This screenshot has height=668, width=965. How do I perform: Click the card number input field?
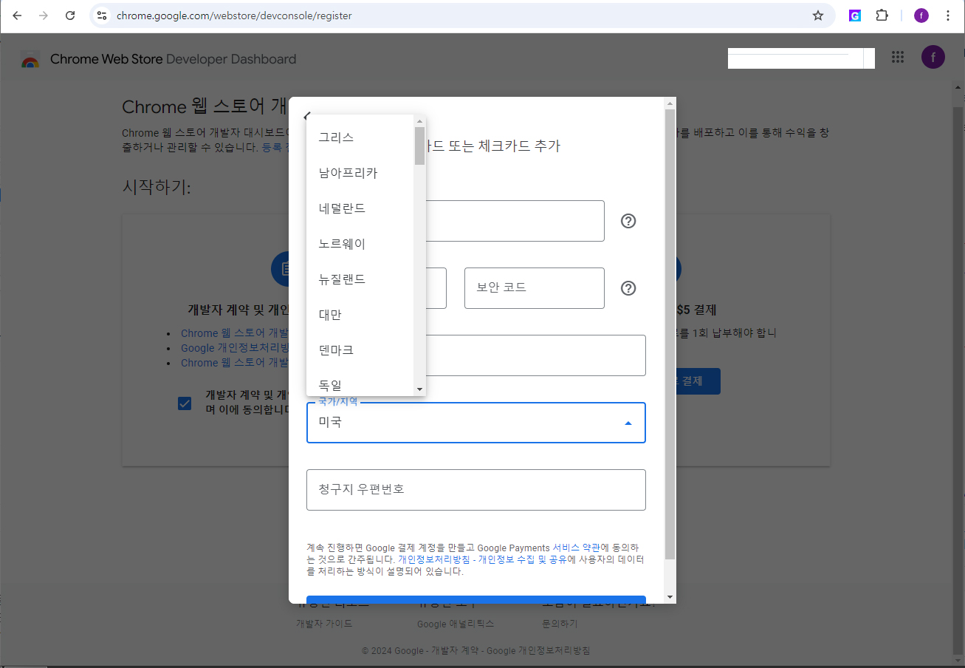tap(515, 221)
